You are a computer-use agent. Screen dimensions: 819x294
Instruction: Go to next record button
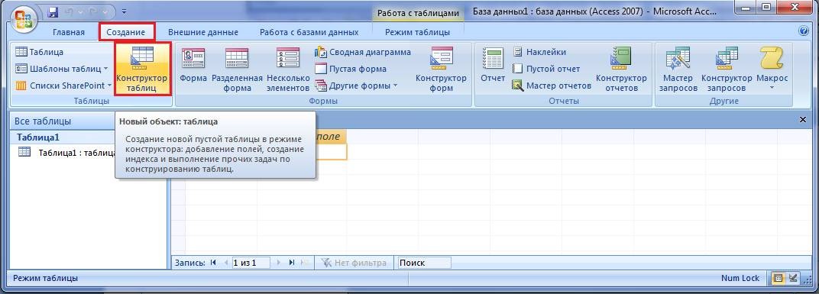[279, 263]
